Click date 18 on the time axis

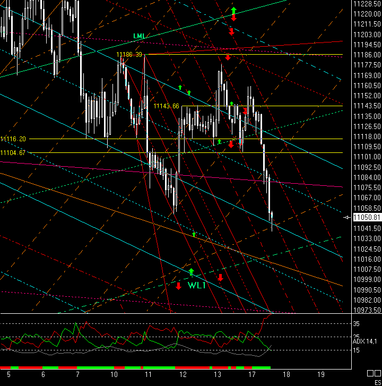(x=286, y=375)
